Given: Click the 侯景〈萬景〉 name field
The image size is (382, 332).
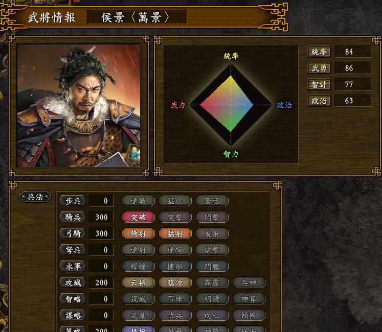Looking at the screenshot, I should [137, 17].
